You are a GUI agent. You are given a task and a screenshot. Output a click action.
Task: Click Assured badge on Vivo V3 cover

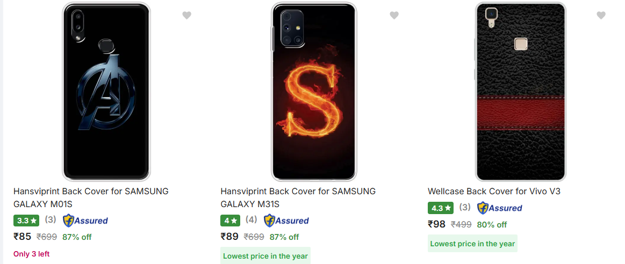click(499, 208)
